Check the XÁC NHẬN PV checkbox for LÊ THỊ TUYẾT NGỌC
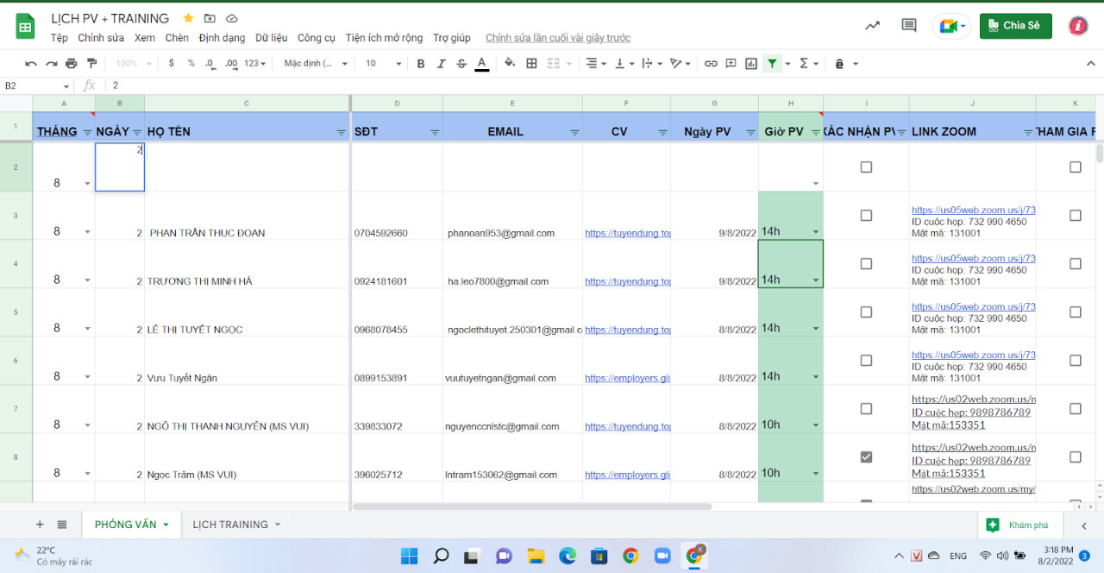 [x=866, y=312]
